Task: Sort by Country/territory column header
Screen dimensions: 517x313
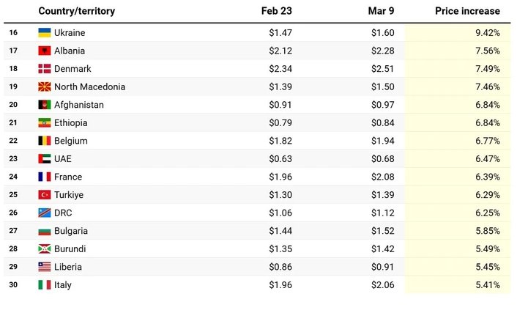Action: coord(76,11)
